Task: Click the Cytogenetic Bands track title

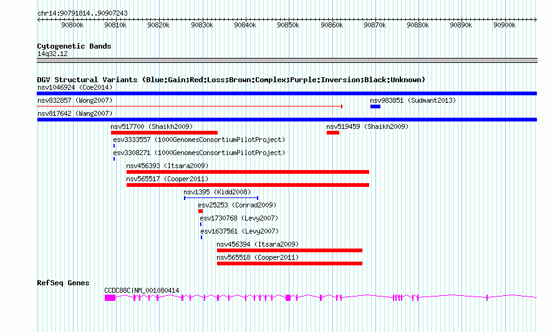Action: click(x=74, y=46)
